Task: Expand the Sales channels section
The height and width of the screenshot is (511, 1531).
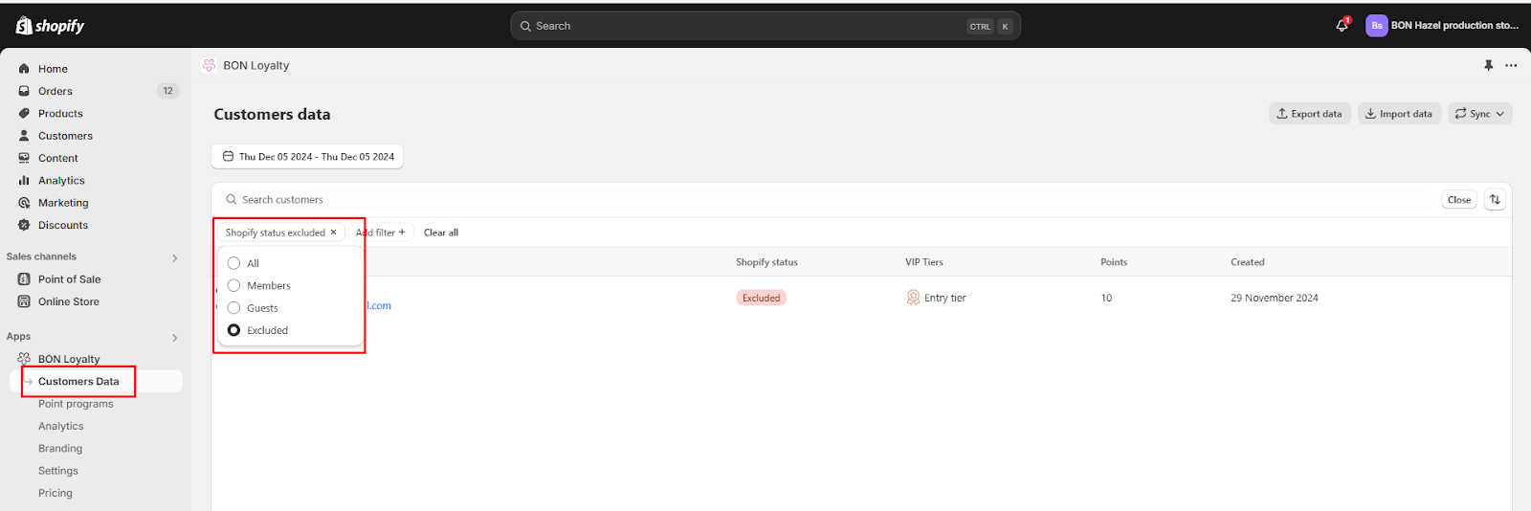Action: [174, 257]
